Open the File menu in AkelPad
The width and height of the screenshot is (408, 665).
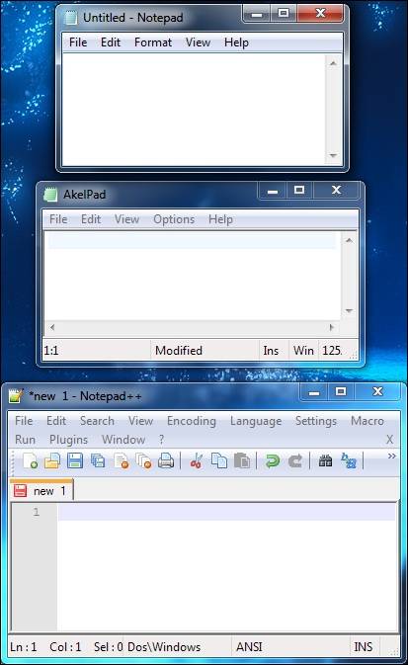[x=58, y=219]
